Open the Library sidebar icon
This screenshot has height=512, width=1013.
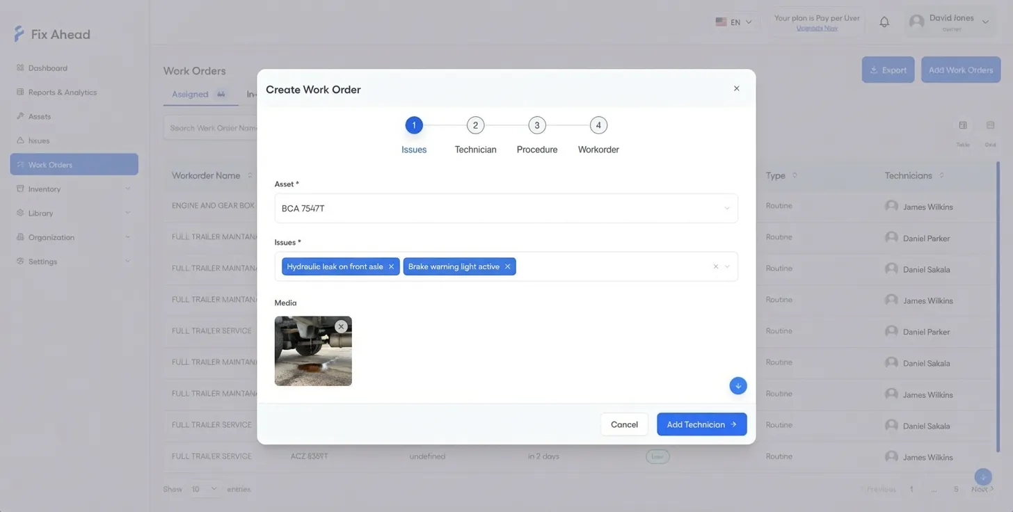coord(20,213)
